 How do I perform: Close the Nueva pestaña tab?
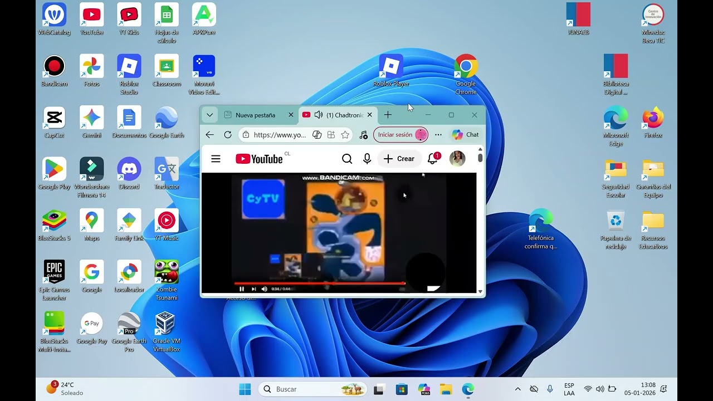pyautogui.click(x=291, y=115)
